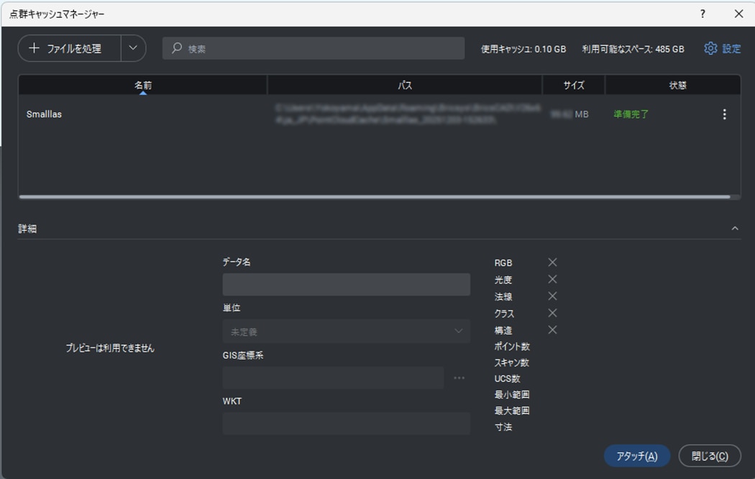Click the horizontal scrollbar under the file list
Image resolution: width=755 pixels, height=479 pixels.
tap(374, 196)
